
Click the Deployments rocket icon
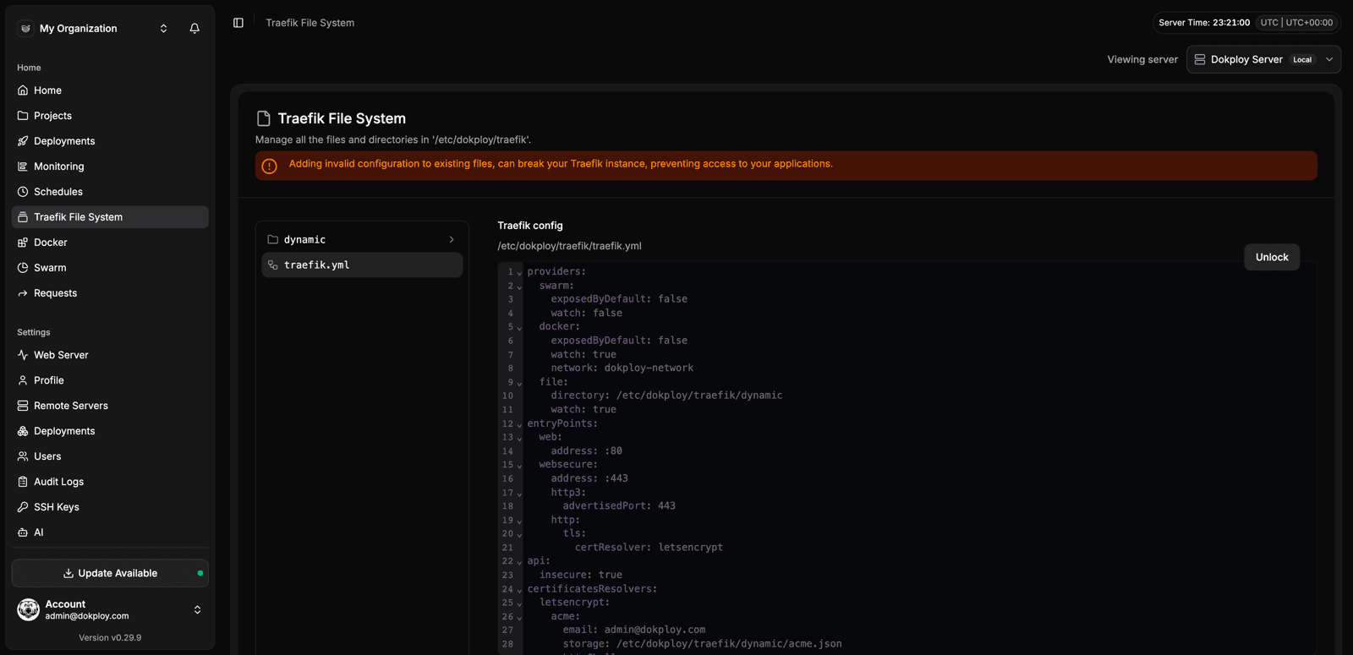click(x=23, y=141)
